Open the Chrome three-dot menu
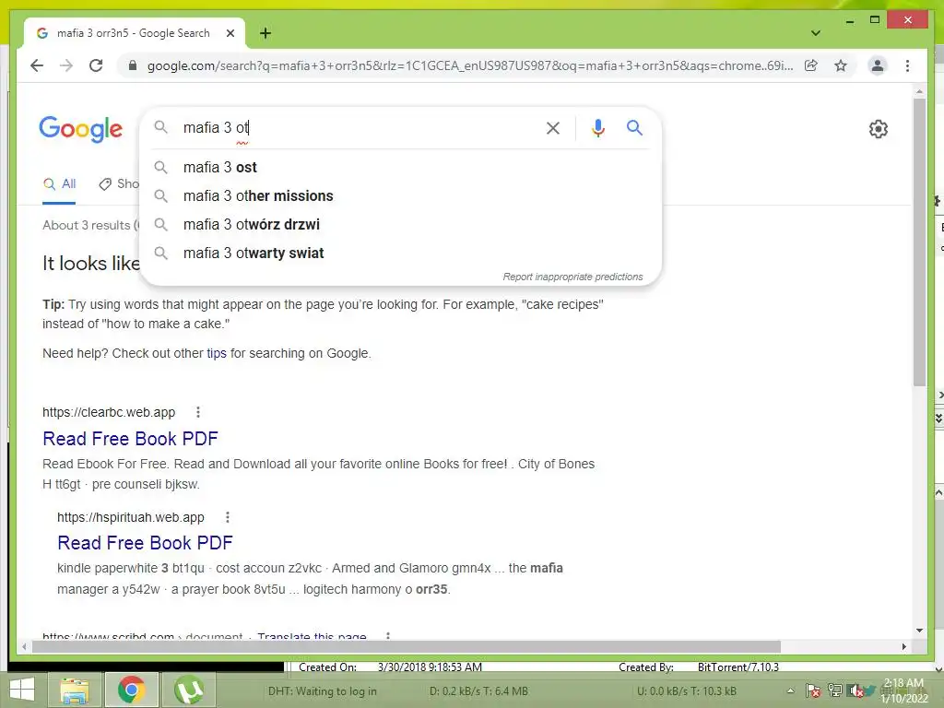This screenshot has width=944, height=708. tap(907, 65)
